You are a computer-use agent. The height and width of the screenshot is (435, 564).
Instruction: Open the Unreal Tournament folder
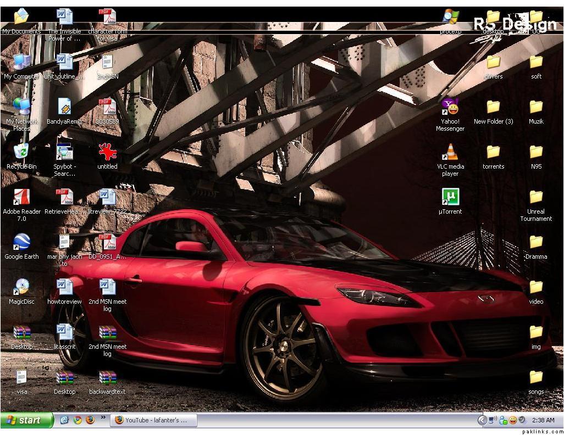[536, 197]
